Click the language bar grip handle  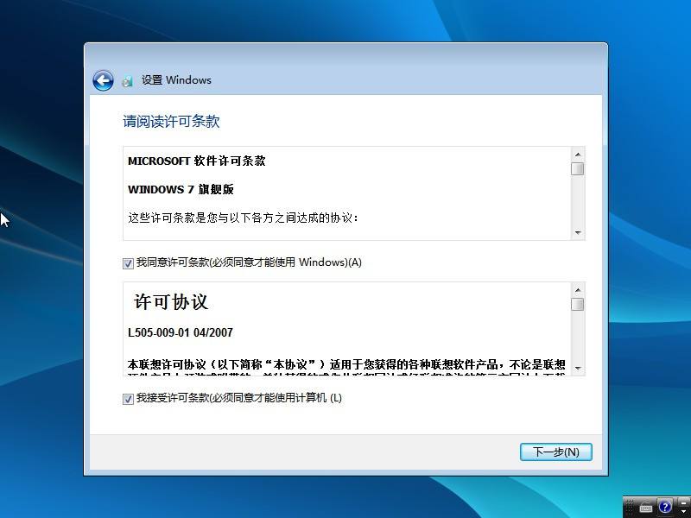[x=629, y=507]
